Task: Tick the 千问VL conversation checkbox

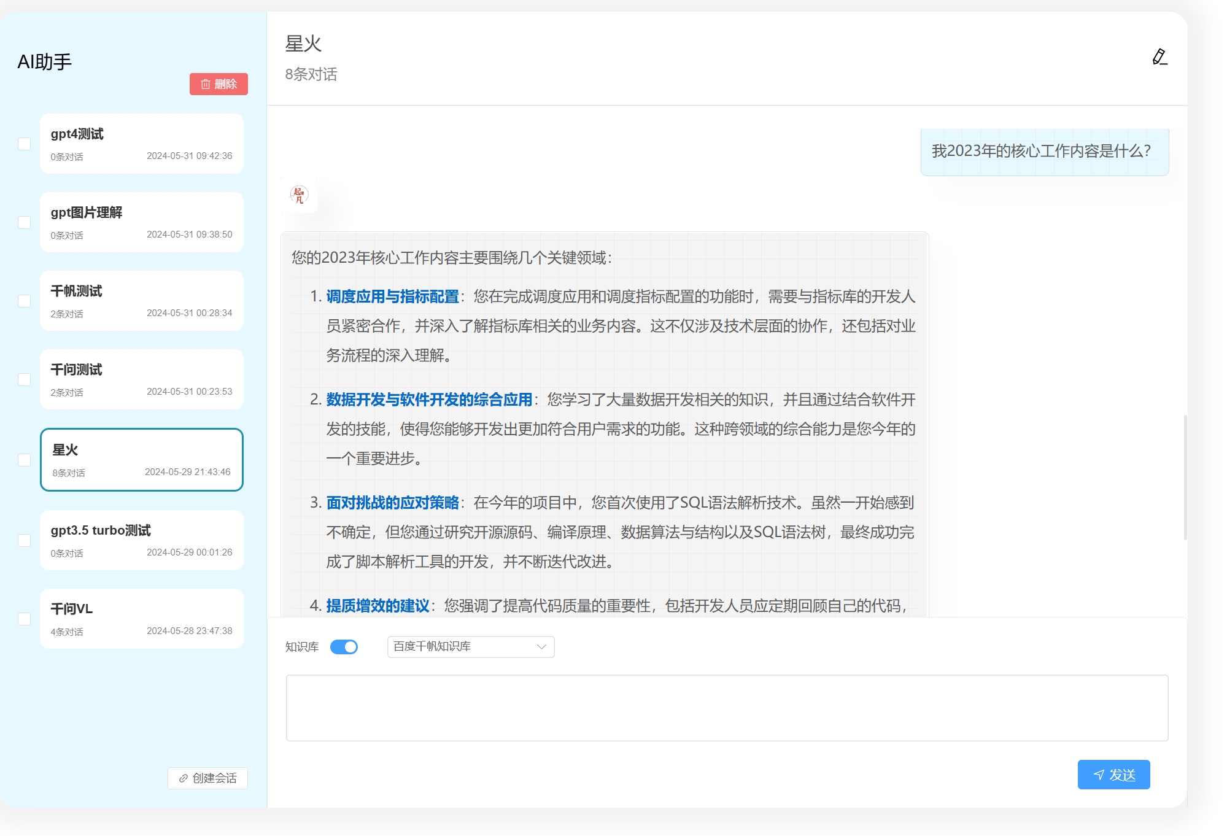Action: (25, 619)
